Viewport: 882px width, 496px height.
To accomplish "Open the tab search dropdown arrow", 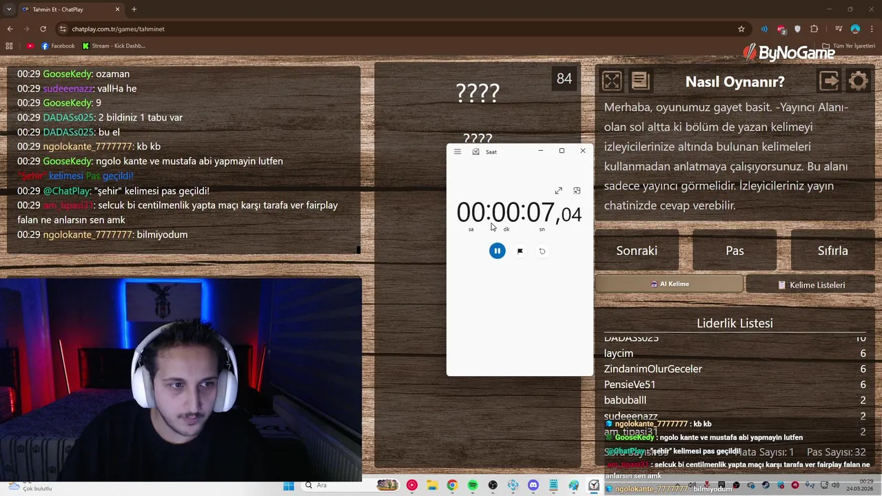I will tap(9, 9).
